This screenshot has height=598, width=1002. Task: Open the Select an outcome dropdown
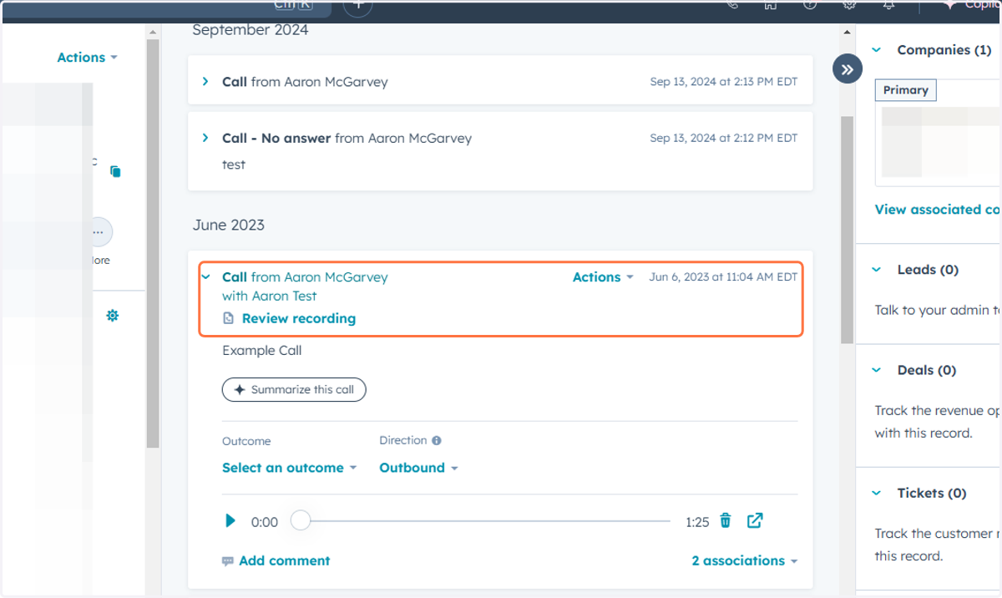tap(289, 468)
